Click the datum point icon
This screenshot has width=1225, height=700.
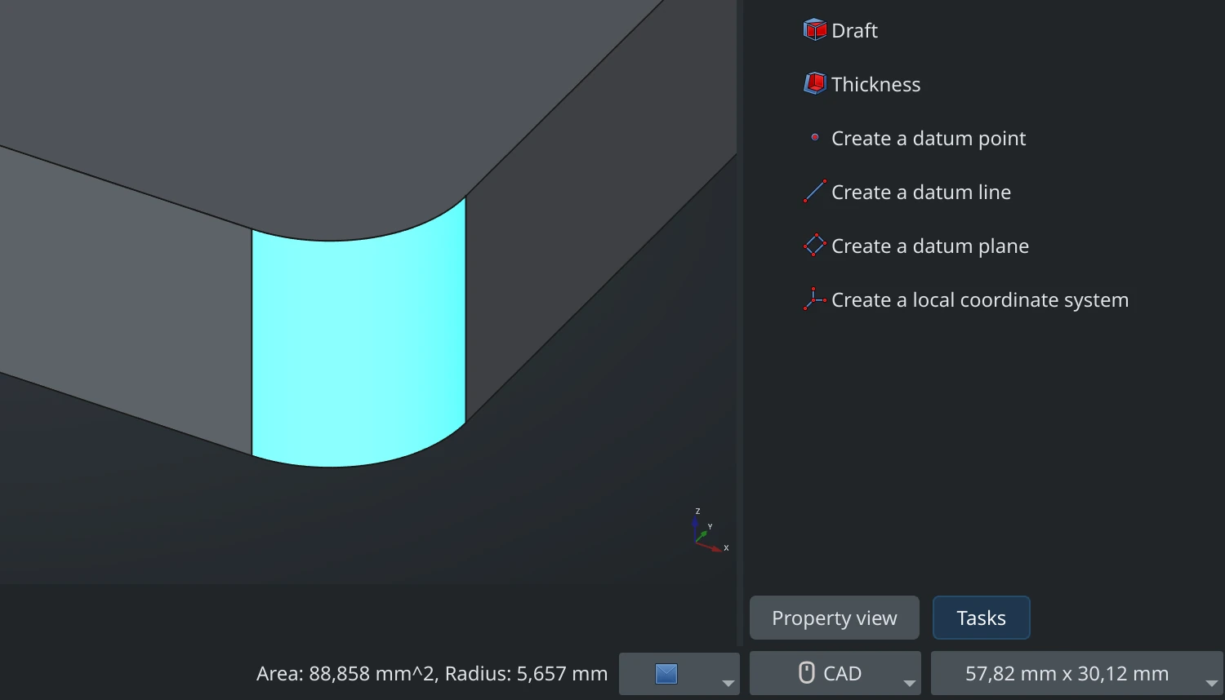pyautogui.click(x=814, y=138)
